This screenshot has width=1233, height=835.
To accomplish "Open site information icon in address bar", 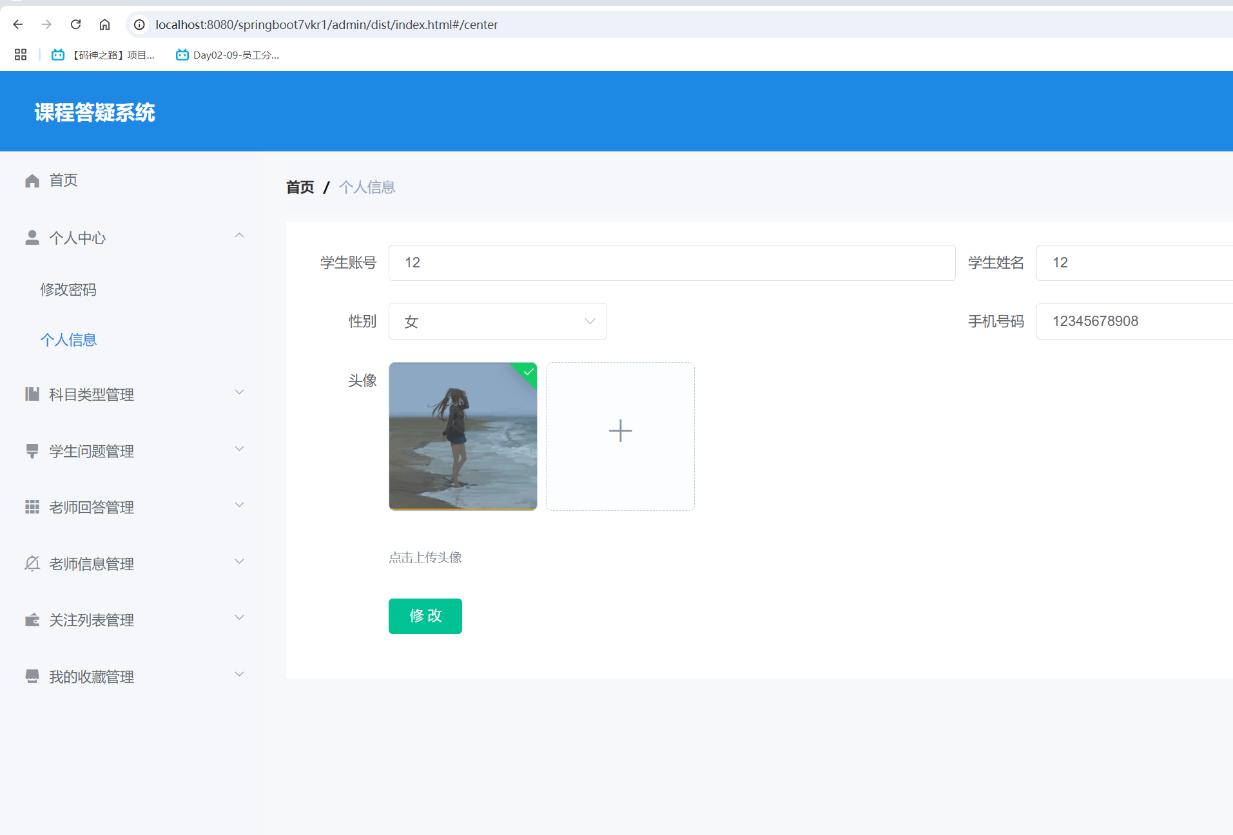I will [x=139, y=24].
